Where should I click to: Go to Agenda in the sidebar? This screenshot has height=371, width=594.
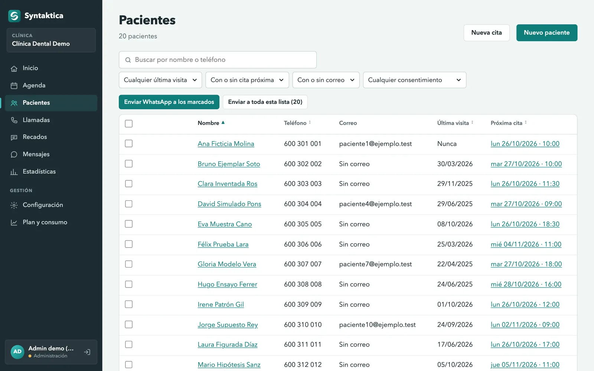point(51,86)
